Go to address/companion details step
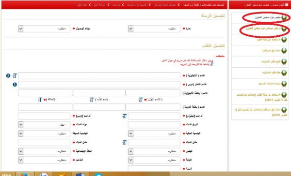Screen dimensions: 291x176 pyautogui.click(x=164, y=5)
